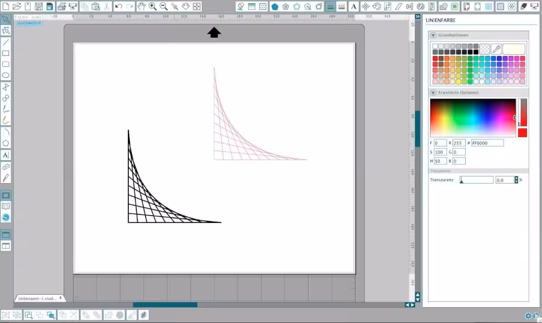Click the hex color field FF0000
This screenshot has width=542, height=323.
click(488, 143)
